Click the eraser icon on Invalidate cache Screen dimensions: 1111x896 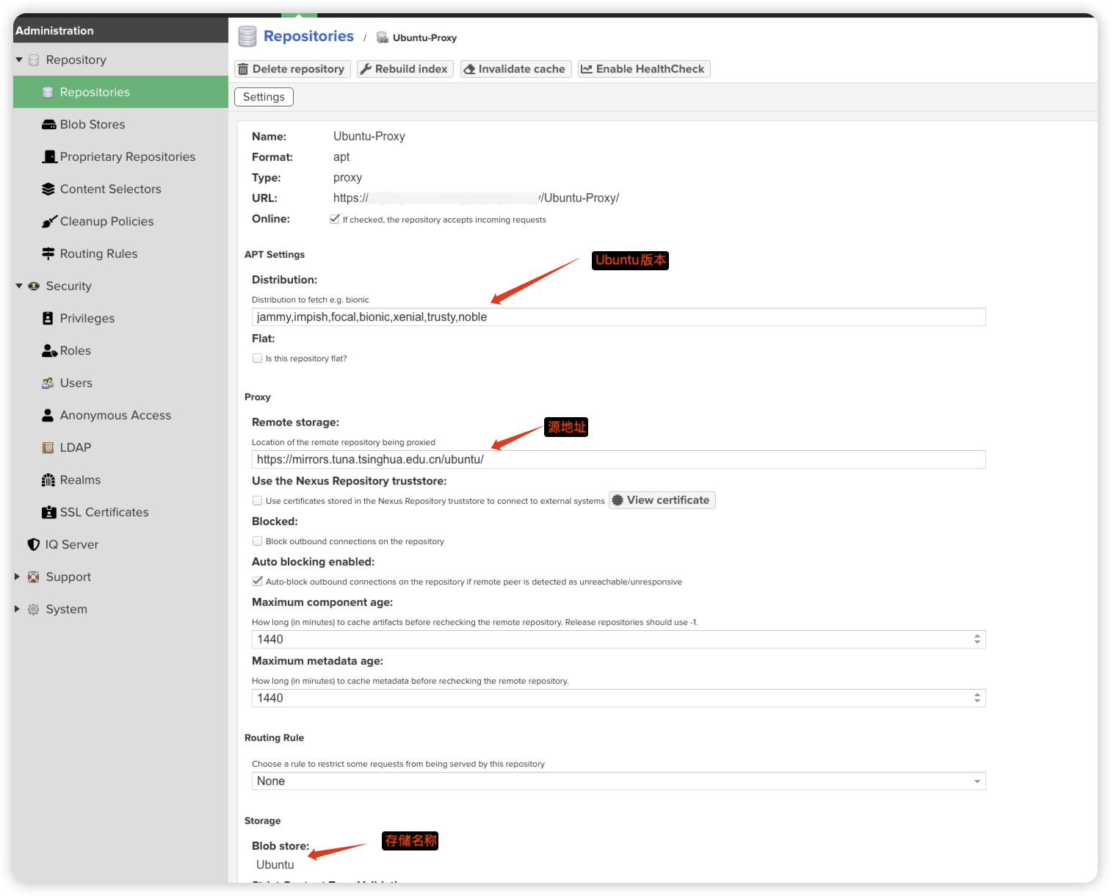tap(470, 69)
